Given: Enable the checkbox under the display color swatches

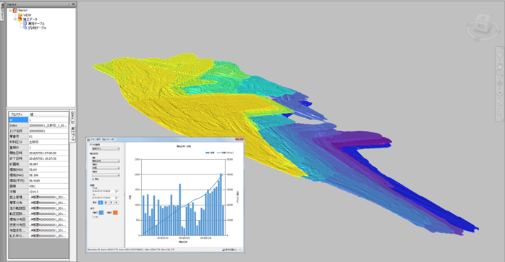Looking at the screenshot, I should click(93, 217).
